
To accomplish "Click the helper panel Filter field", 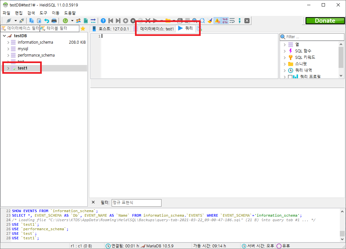I will coord(312,37).
